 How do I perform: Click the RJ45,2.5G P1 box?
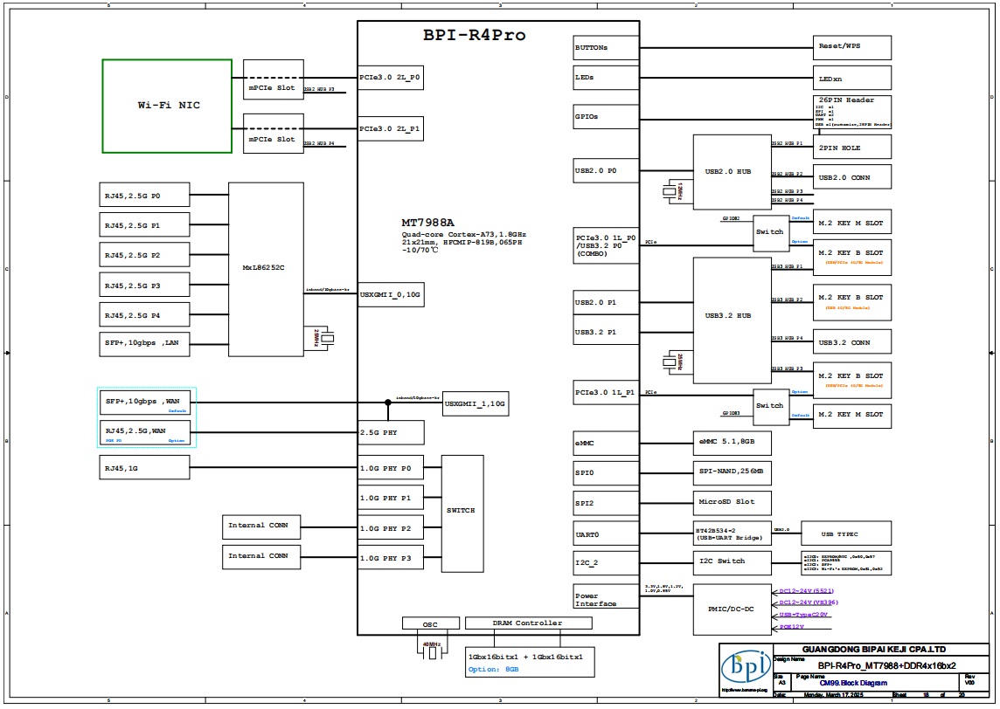click(144, 225)
